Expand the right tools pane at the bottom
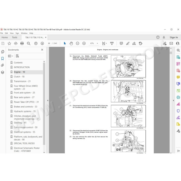Image resolution: width=181 pixels, height=181 pixels. point(178,151)
